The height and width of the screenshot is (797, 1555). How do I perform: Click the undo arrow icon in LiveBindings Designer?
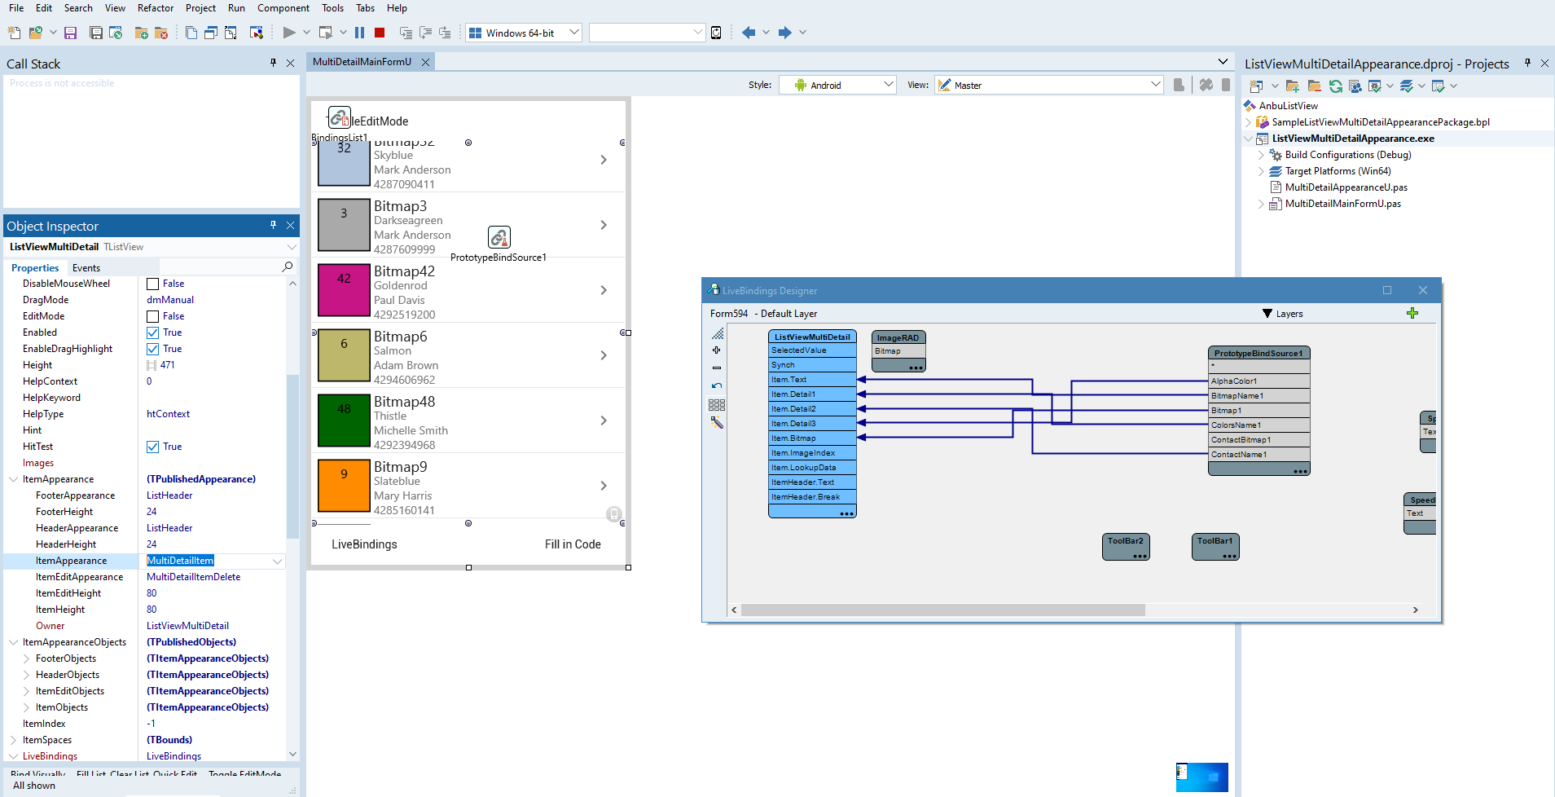(717, 386)
